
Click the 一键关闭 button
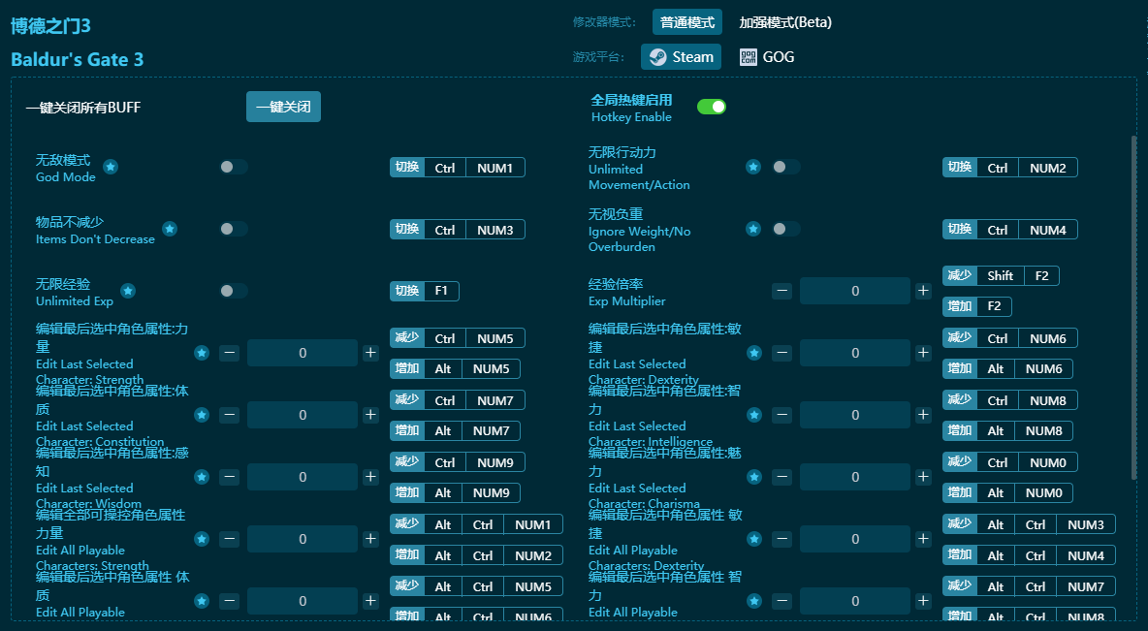click(283, 107)
